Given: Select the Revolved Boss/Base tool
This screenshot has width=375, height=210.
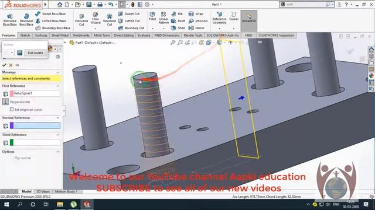Looking at the screenshot, I should point(26,19).
